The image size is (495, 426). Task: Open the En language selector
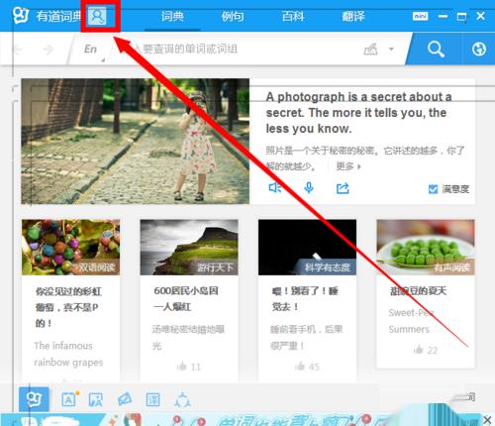point(92,50)
